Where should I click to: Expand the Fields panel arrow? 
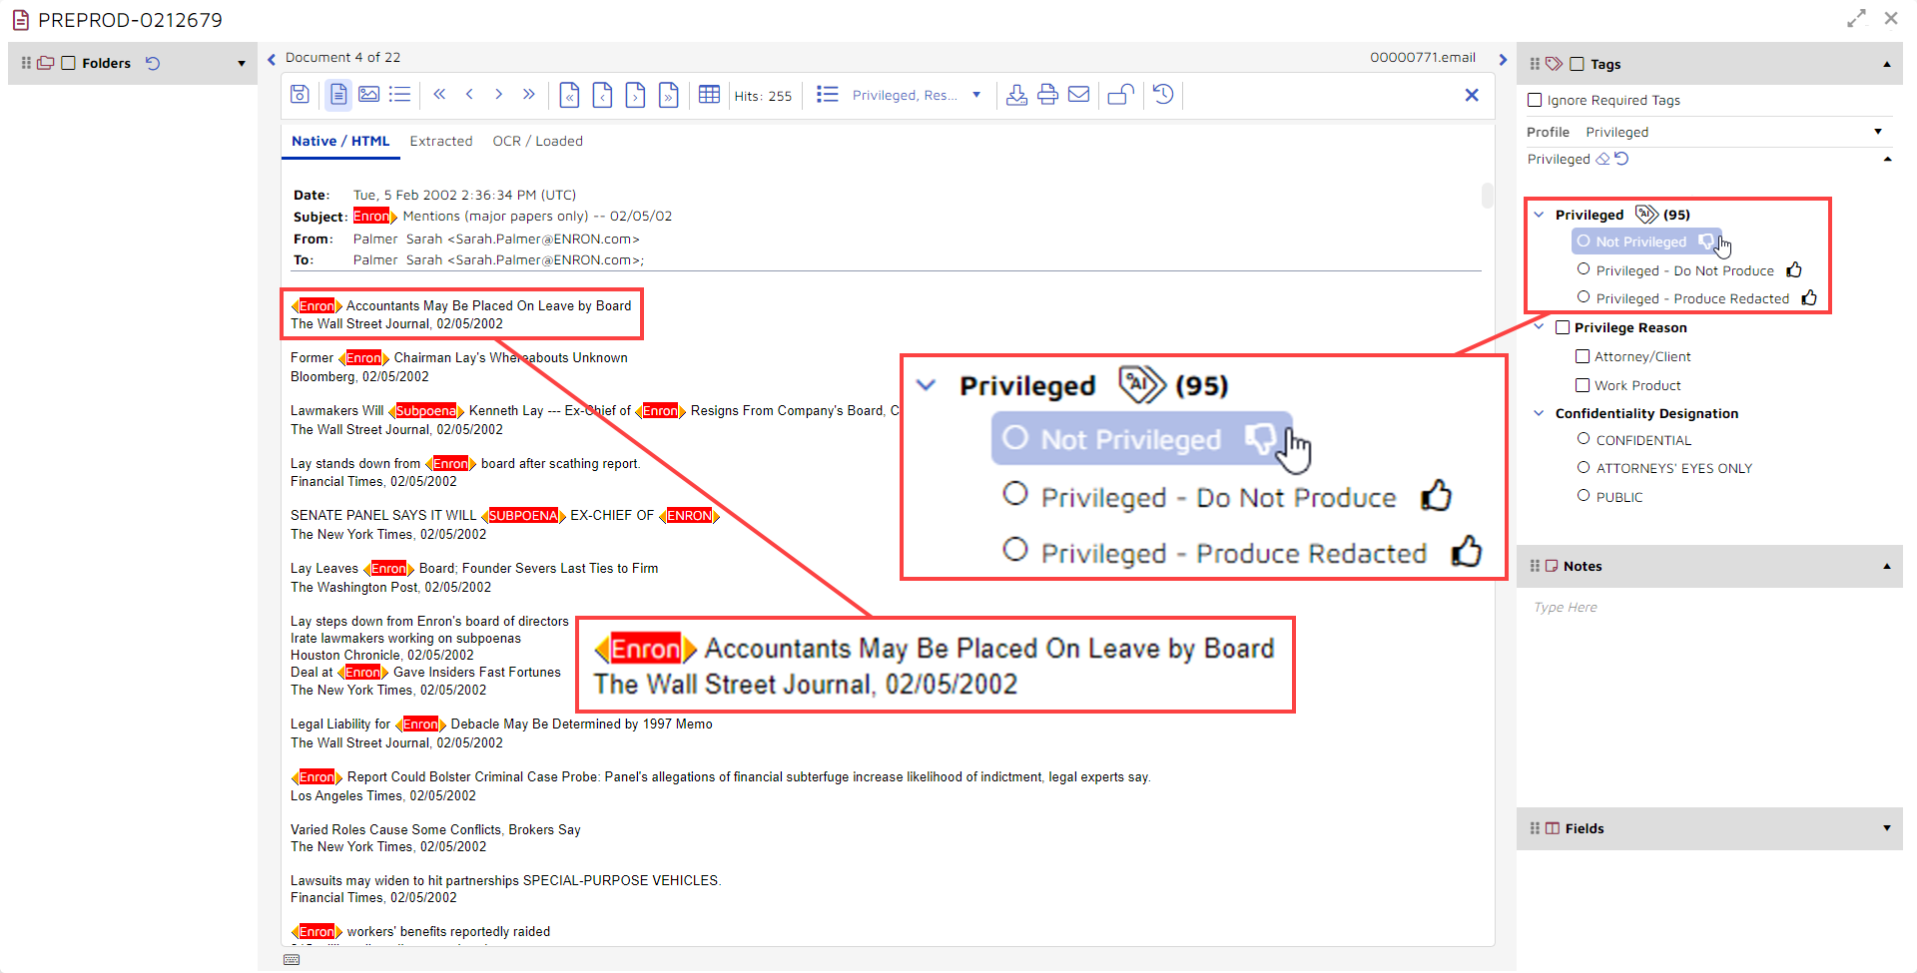pos(1887,828)
